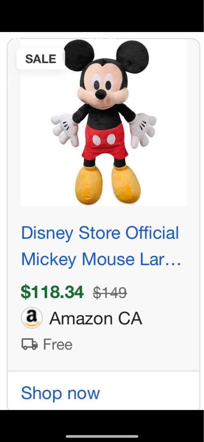Click the Amazon logo icon
204x442 pixels.
[x=32, y=318]
